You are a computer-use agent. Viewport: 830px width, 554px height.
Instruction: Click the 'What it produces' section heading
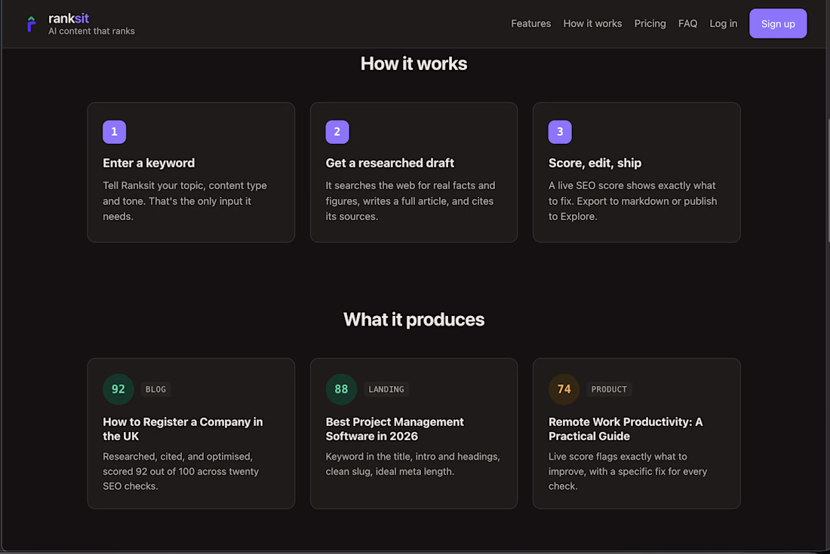tap(414, 320)
